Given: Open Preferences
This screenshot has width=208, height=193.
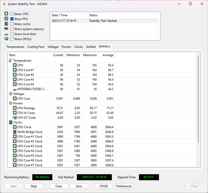Looking at the screenshot, I should [124, 186].
